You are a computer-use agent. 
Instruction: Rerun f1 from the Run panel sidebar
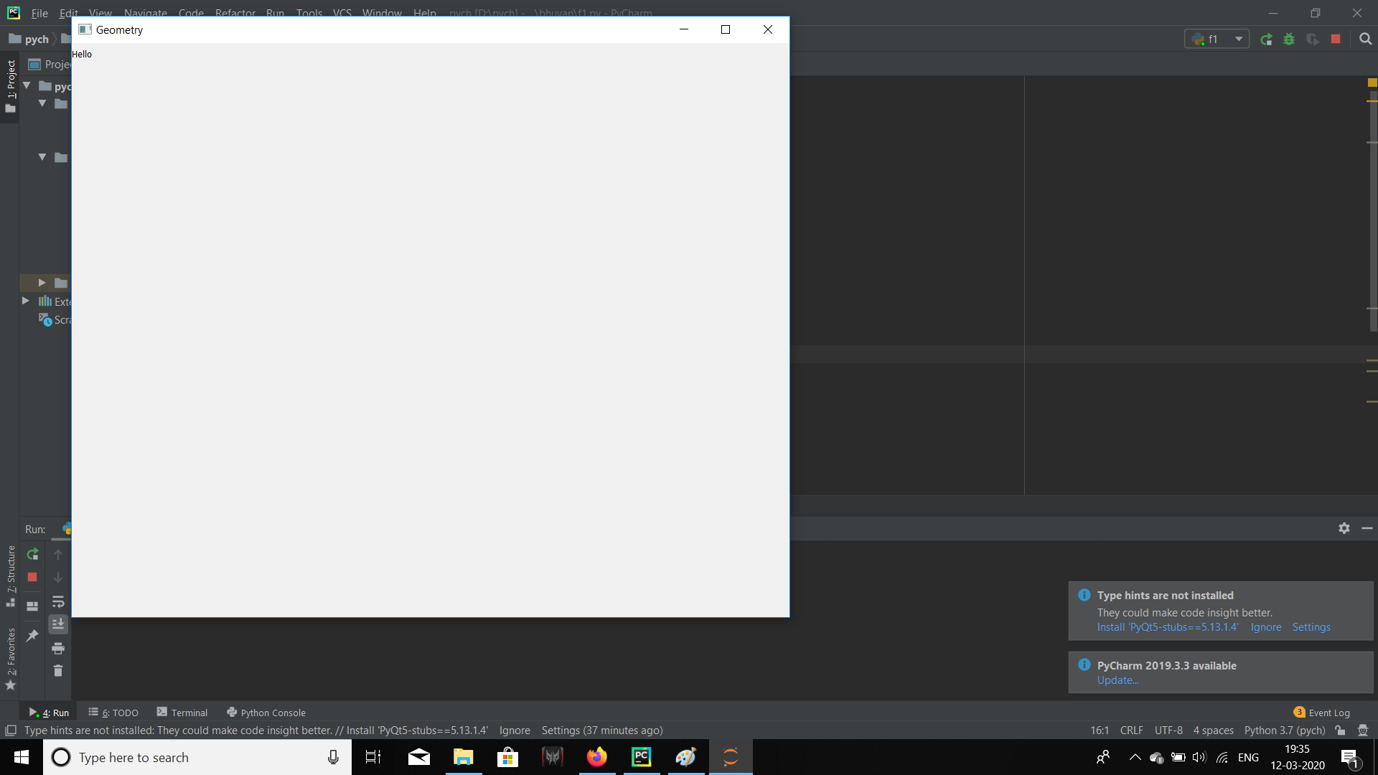tap(32, 554)
